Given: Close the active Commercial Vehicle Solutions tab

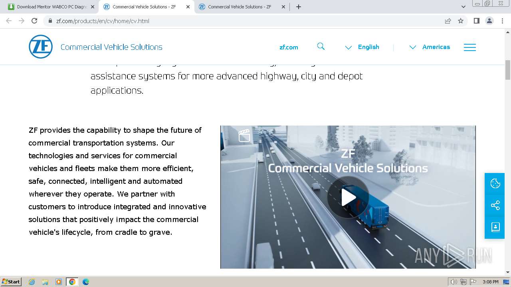Looking at the screenshot, I should [188, 7].
